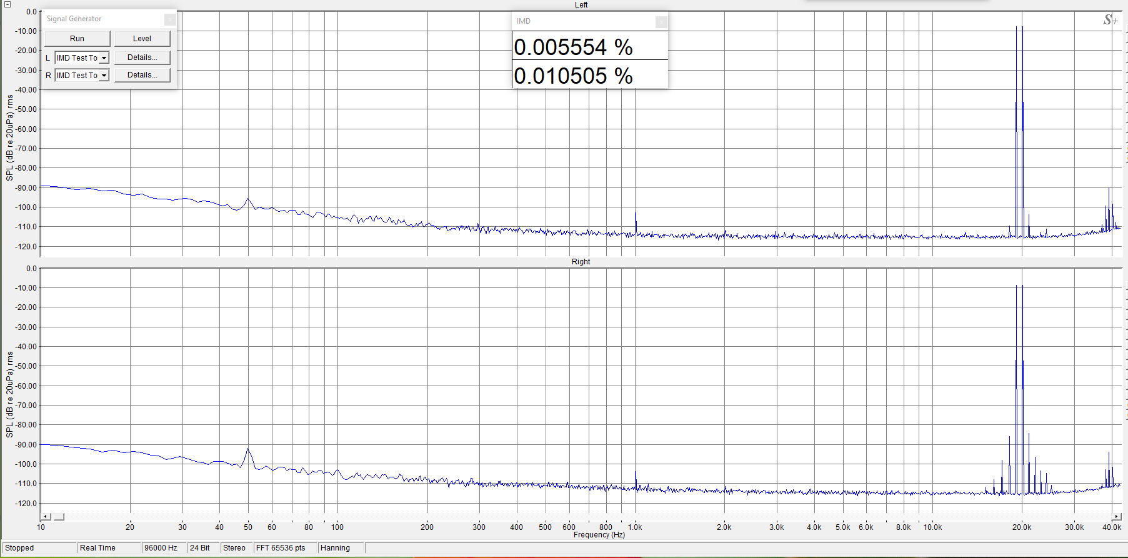Click the Real Time mode status field
This screenshot has height=558, width=1128.
tap(108, 548)
